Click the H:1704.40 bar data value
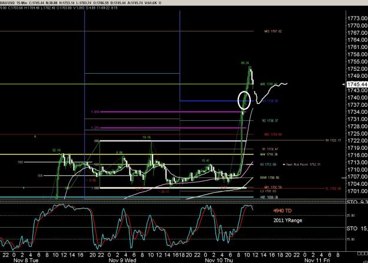Viewport: 368px width, 263px height. point(32,8)
